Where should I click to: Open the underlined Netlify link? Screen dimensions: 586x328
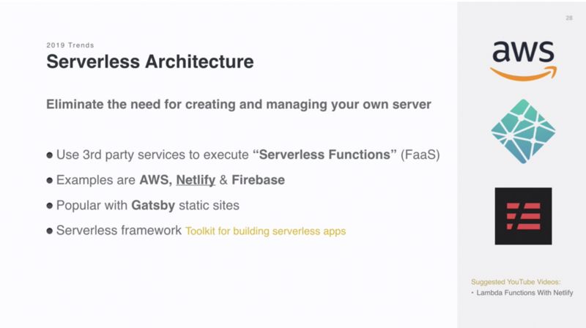pos(196,180)
